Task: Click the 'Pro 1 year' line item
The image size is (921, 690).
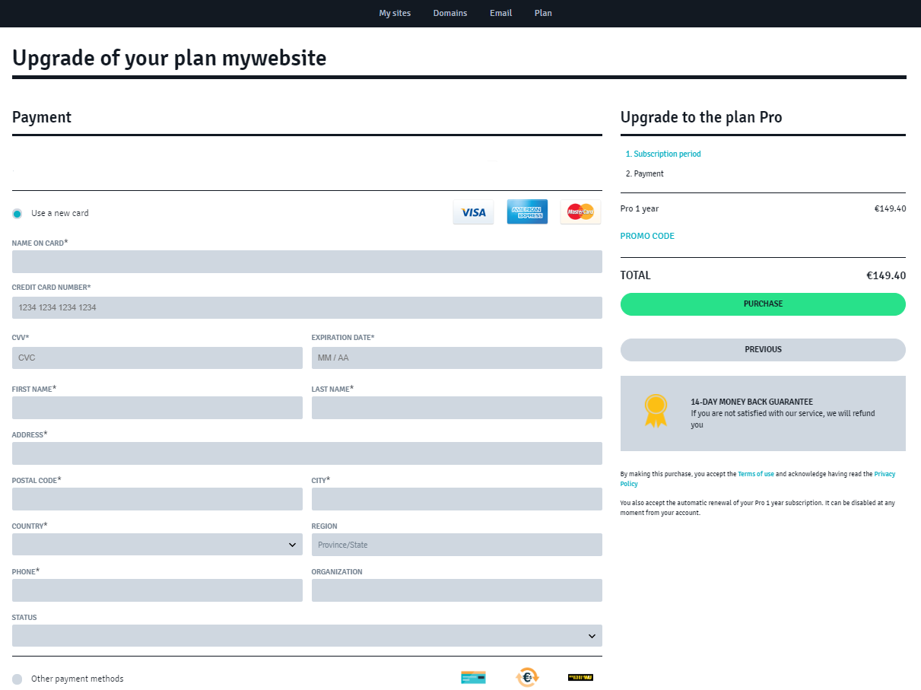Action: point(640,208)
